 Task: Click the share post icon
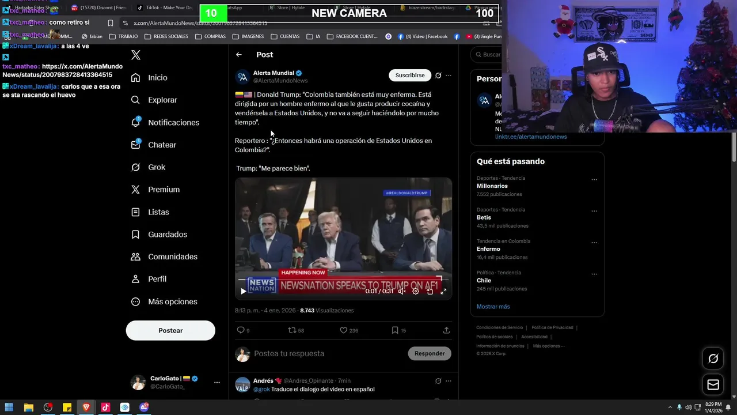click(446, 330)
